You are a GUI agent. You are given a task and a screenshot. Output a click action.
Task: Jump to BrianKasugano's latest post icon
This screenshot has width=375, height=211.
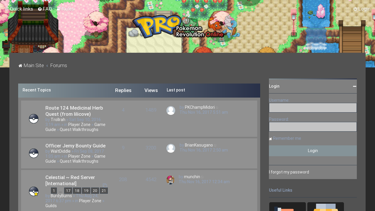pyautogui.click(x=215, y=145)
